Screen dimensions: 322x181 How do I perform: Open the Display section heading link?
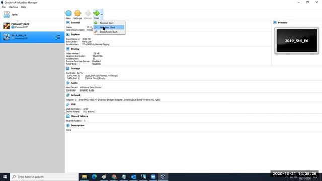75,49
